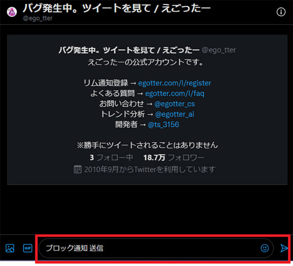293x266 pixels.
Task: Click the ego_tter profile avatar in the header
Action: [x=12, y=12]
